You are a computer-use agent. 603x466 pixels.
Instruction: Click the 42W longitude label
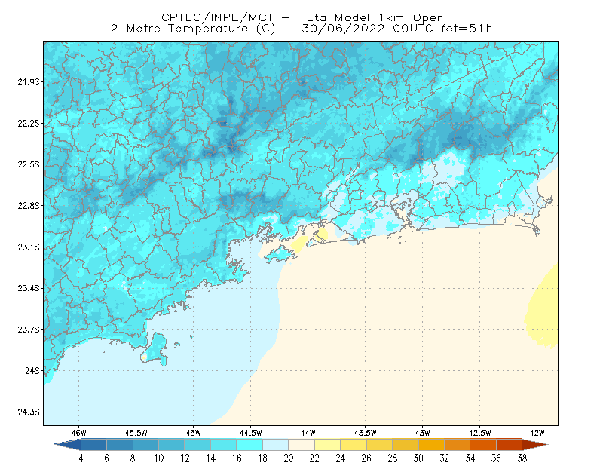click(537, 433)
